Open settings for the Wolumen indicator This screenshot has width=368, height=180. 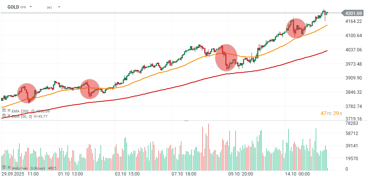click(x=4, y=167)
